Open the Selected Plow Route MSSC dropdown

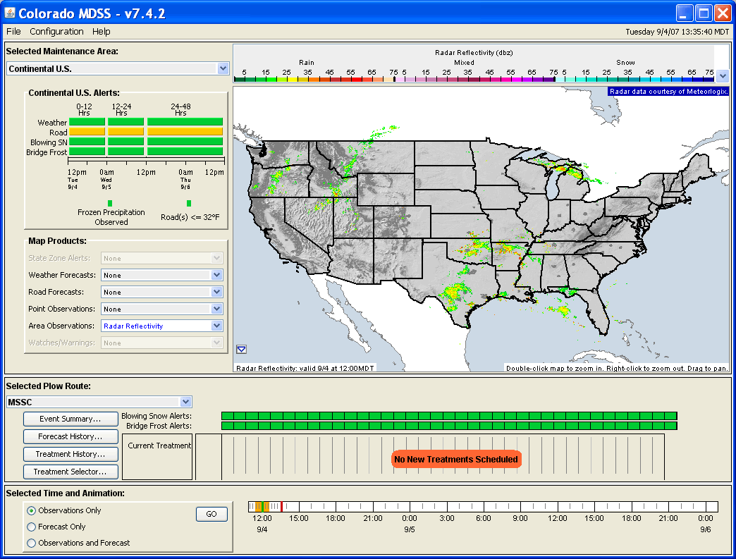point(185,402)
